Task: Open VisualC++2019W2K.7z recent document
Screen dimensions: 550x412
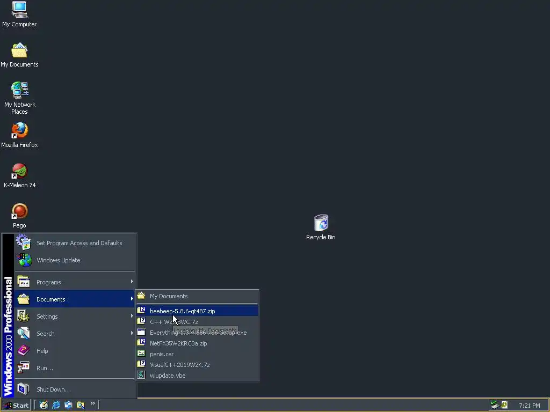Action: pos(197,365)
